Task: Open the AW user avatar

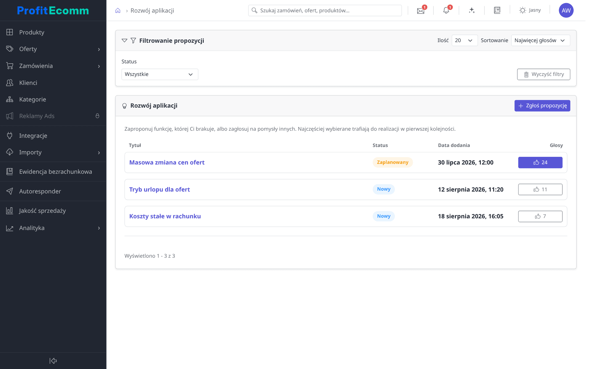Action: point(566,10)
